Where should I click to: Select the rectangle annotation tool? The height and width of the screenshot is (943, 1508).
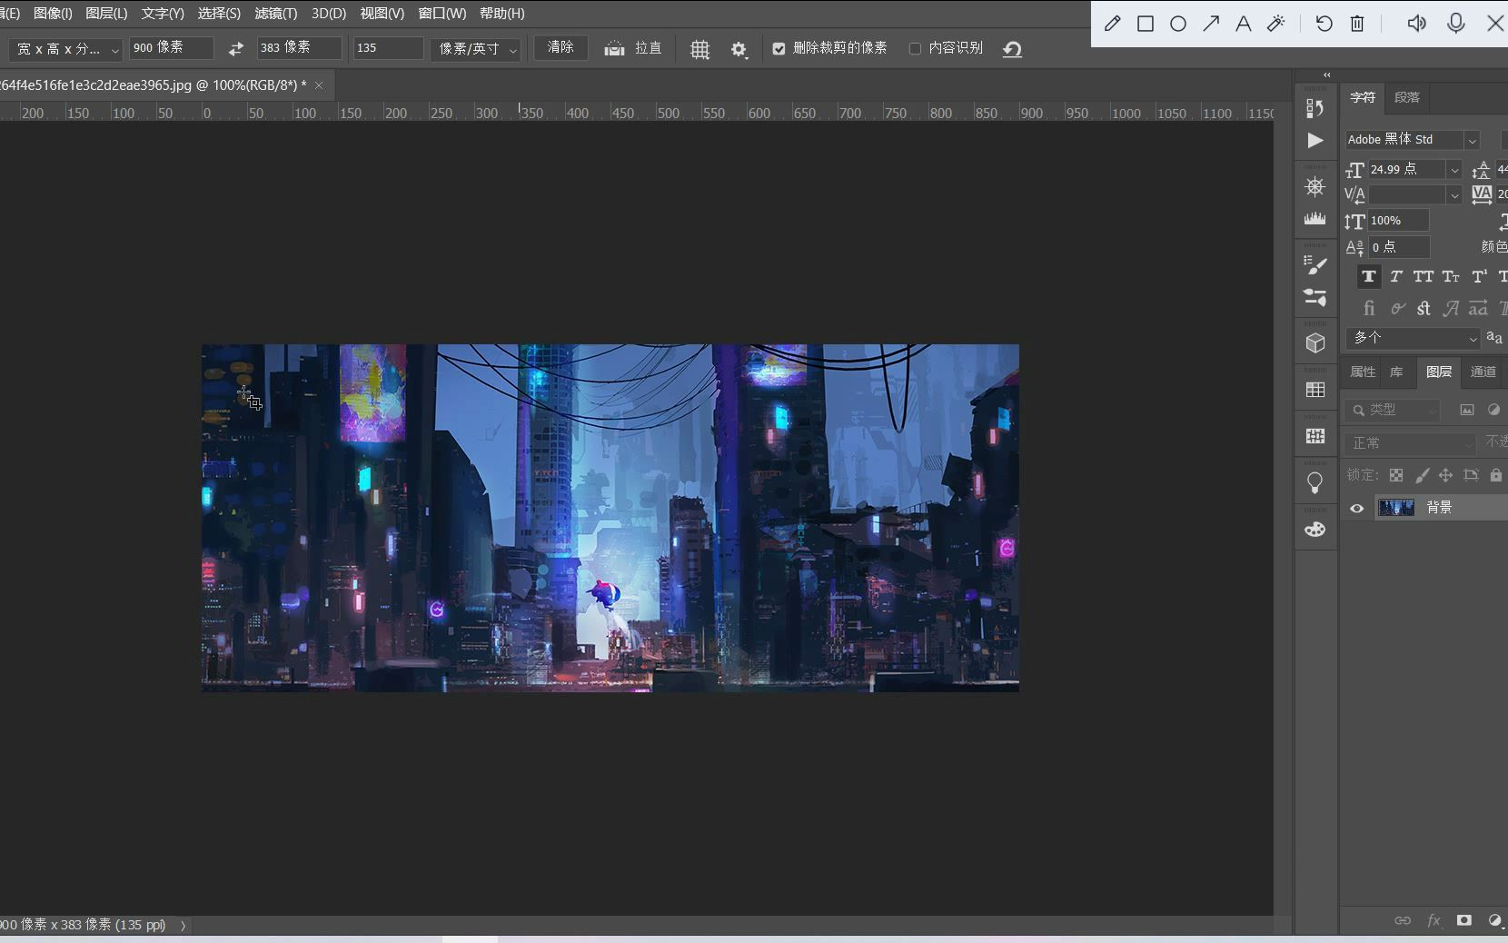pos(1146,24)
